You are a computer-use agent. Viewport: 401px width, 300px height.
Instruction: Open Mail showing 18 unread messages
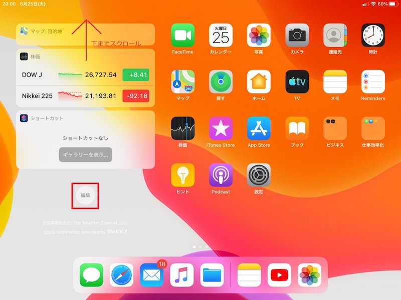(151, 274)
